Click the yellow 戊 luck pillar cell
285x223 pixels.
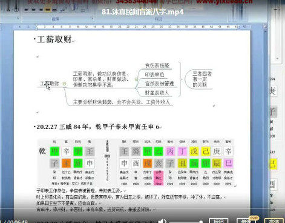pos(194,151)
